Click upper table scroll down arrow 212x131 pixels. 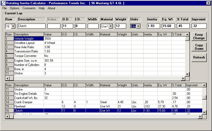[187, 74]
